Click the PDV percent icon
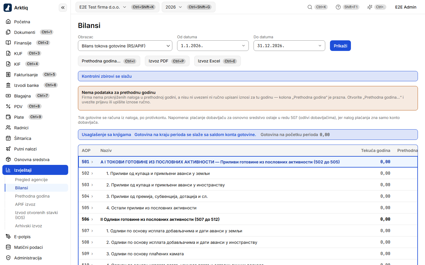 [x=8, y=106]
